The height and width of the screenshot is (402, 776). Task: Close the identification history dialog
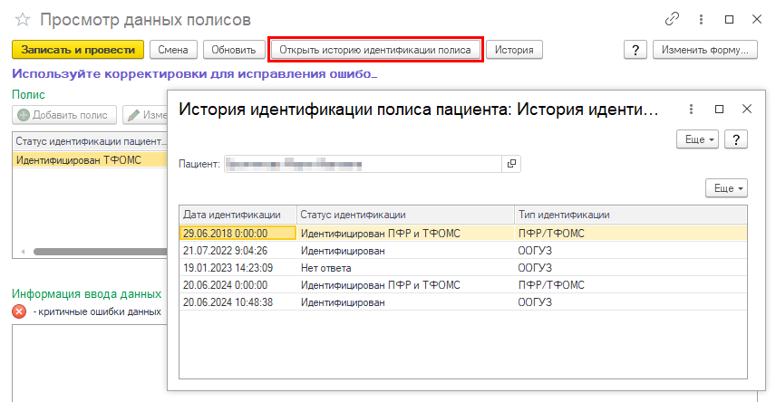pyautogui.click(x=747, y=109)
